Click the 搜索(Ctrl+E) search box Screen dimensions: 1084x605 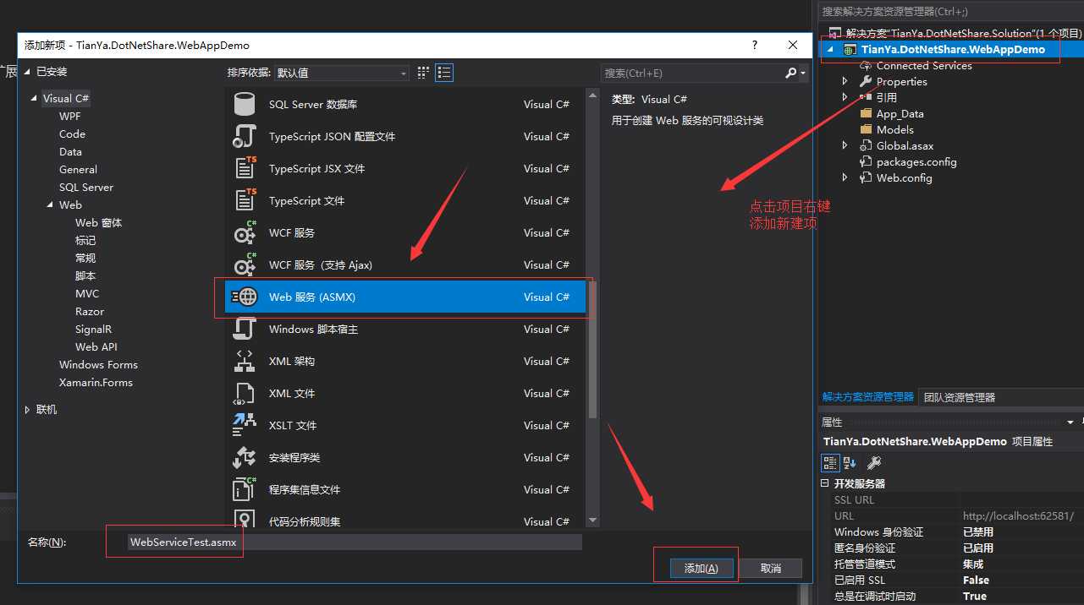tap(693, 74)
